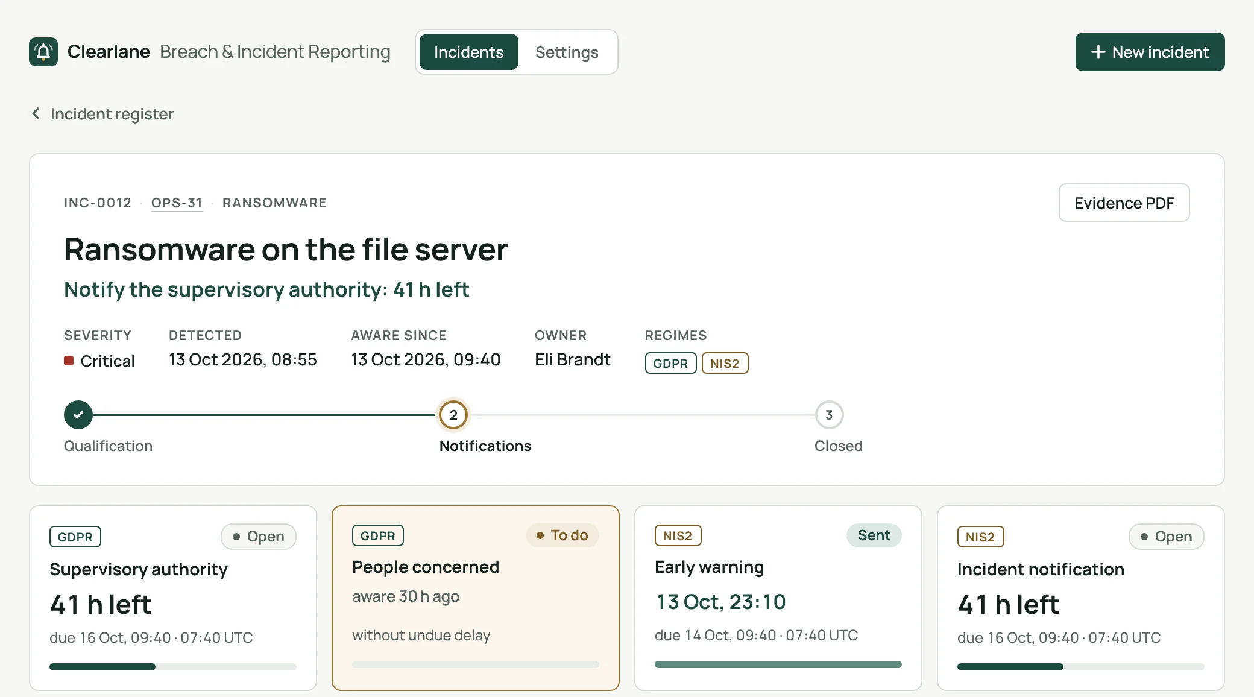Click the GDPR regime tag in header
1254x697 pixels.
point(670,363)
